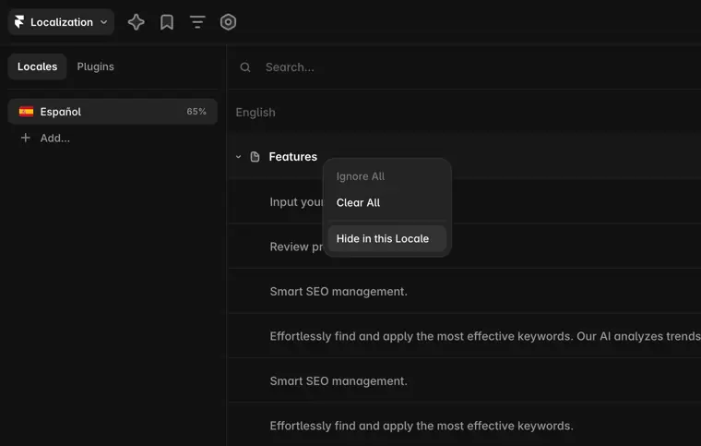This screenshot has width=701, height=446.
Task: Collapse the Features group chevron
Action: [x=238, y=157]
